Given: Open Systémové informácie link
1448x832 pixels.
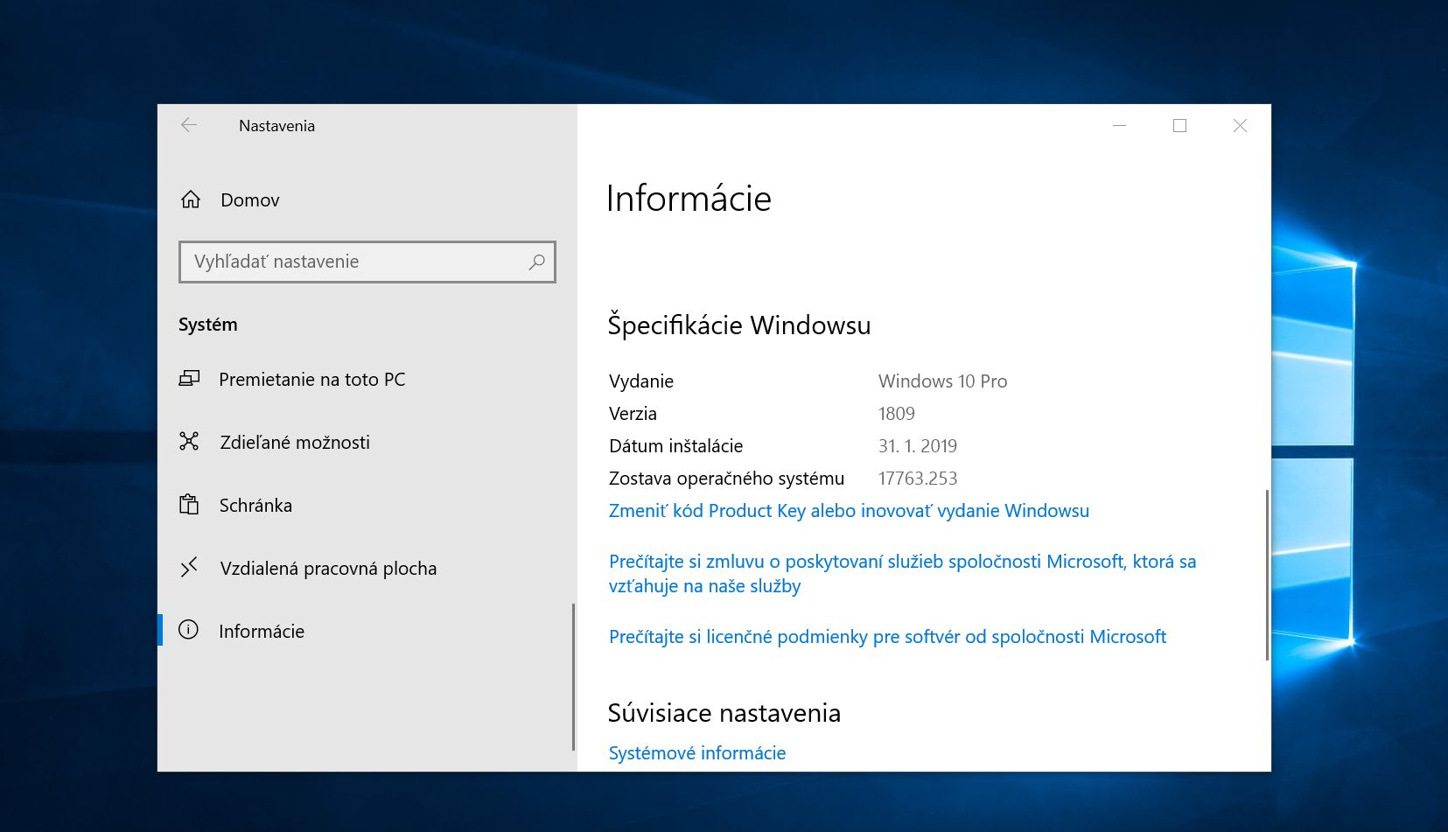Looking at the screenshot, I should (x=697, y=753).
